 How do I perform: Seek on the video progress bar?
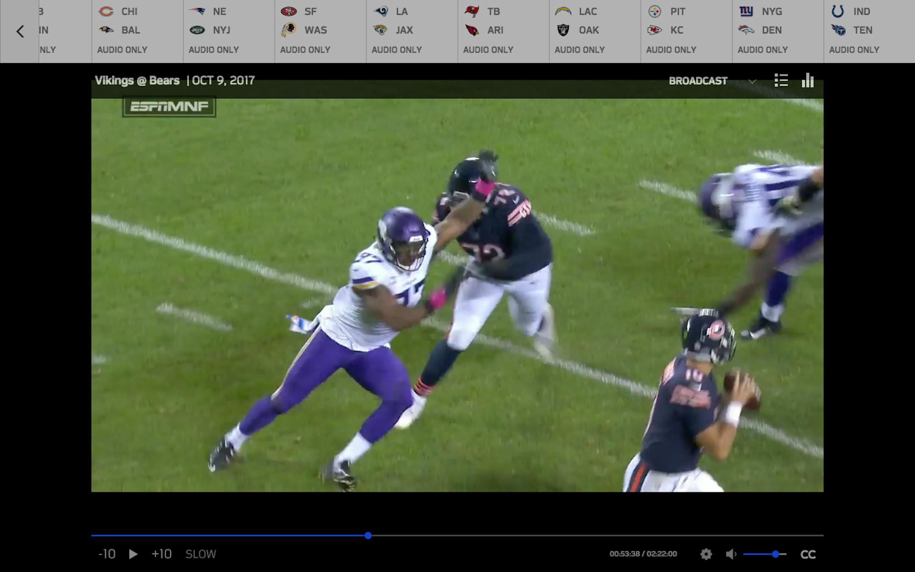point(457,536)
